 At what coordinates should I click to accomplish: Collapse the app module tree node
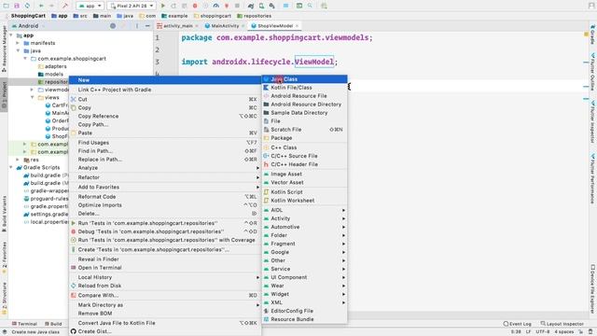[11, 35]
